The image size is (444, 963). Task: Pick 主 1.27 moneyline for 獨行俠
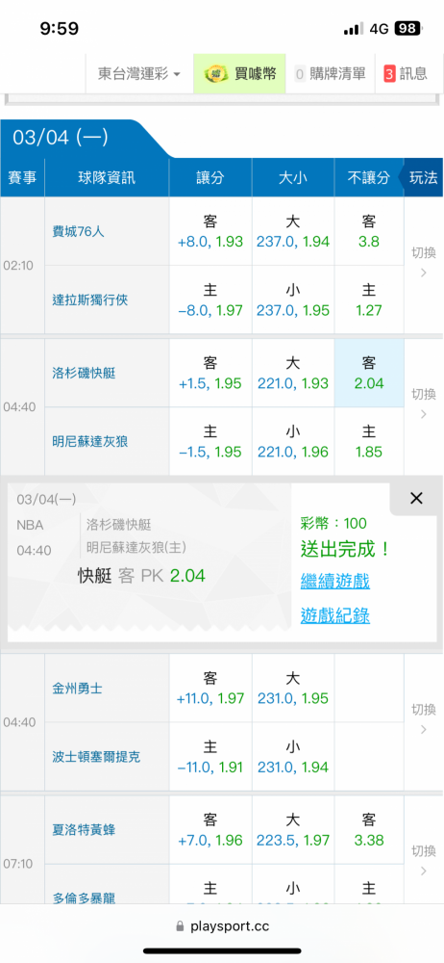pyautogui.click(x=369, y=300)
